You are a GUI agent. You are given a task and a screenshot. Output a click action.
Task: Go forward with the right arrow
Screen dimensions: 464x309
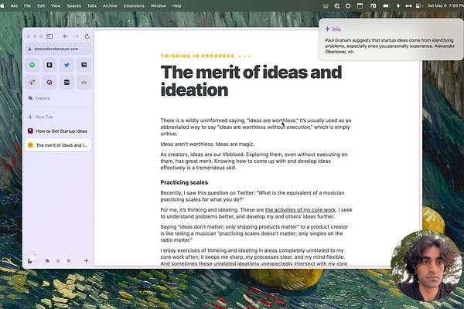tap(77, 36)
